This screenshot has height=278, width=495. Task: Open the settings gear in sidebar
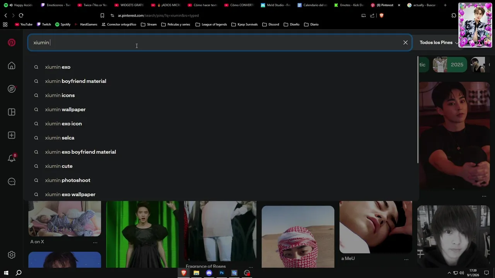tap(12, 255)
